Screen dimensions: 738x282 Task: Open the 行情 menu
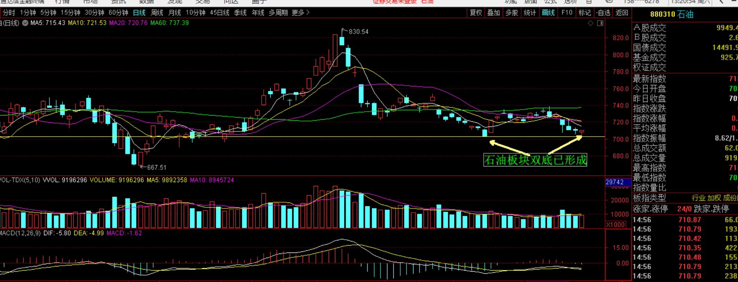(x=63, y=2)
